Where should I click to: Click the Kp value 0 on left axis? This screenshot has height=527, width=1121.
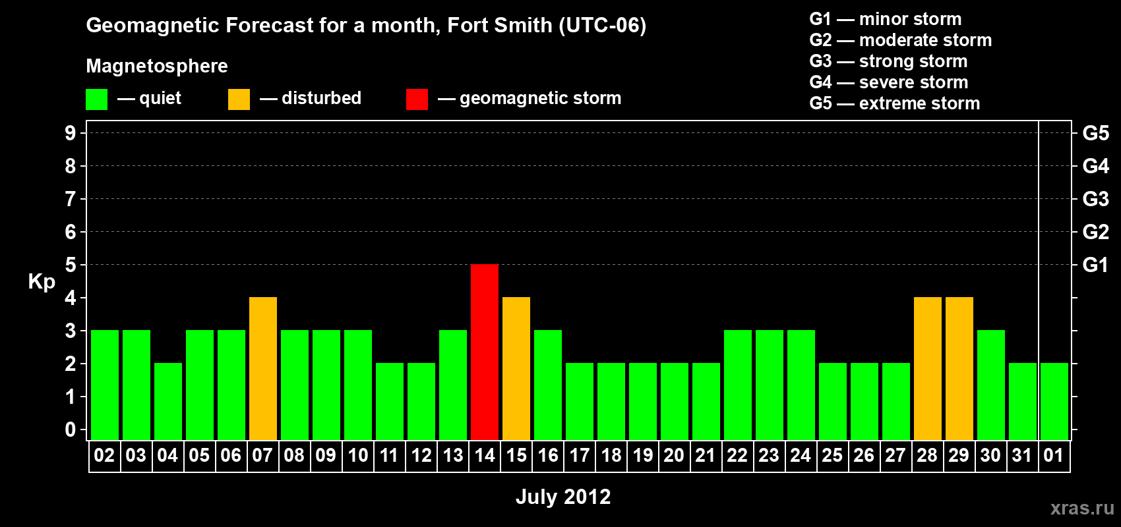coord(71,430)
